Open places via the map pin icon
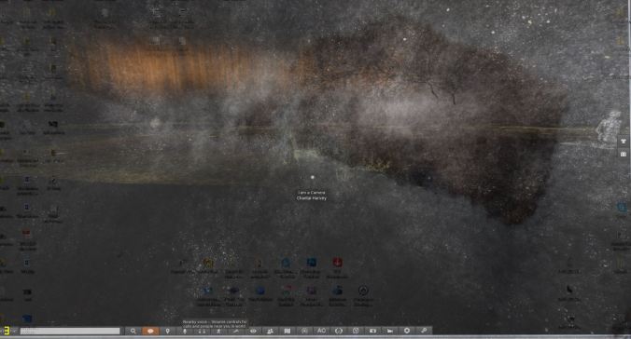 pyautogui.click(x=167, y=331)
